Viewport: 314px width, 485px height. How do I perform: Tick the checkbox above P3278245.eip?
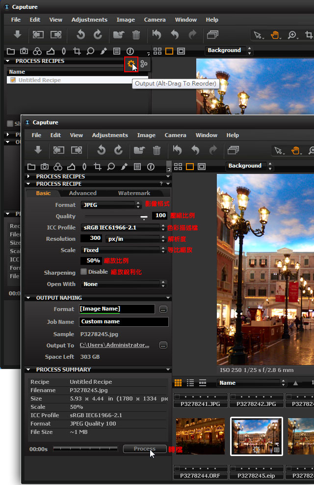click(x=233, y=468)
